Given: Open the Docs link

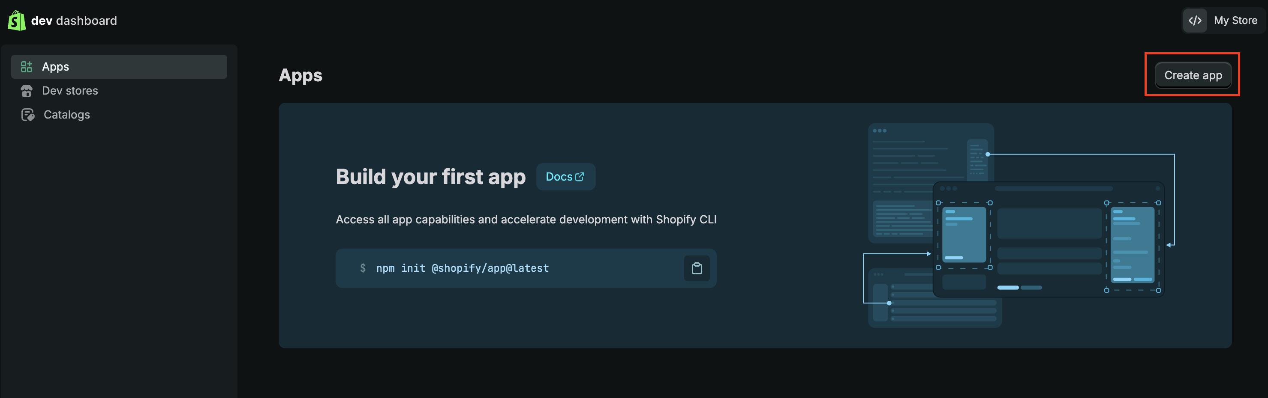Looking at the screenshot, I should (559, 177).
